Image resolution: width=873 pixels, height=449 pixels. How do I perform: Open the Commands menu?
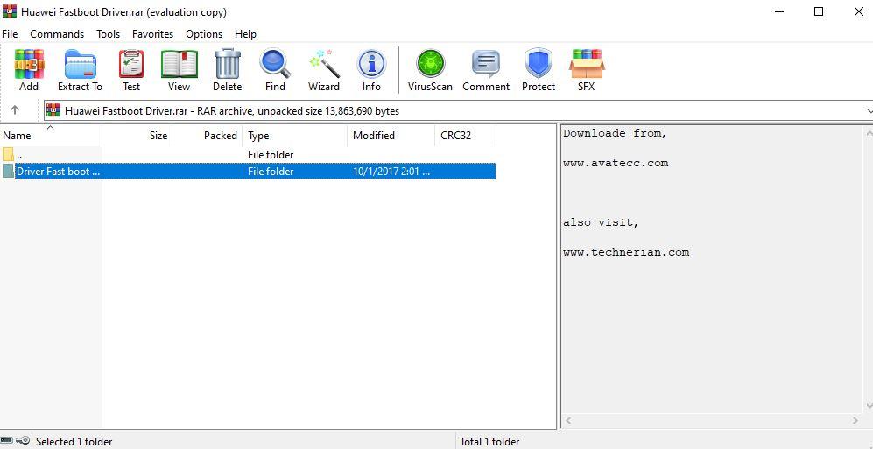(x=57, y=34)
